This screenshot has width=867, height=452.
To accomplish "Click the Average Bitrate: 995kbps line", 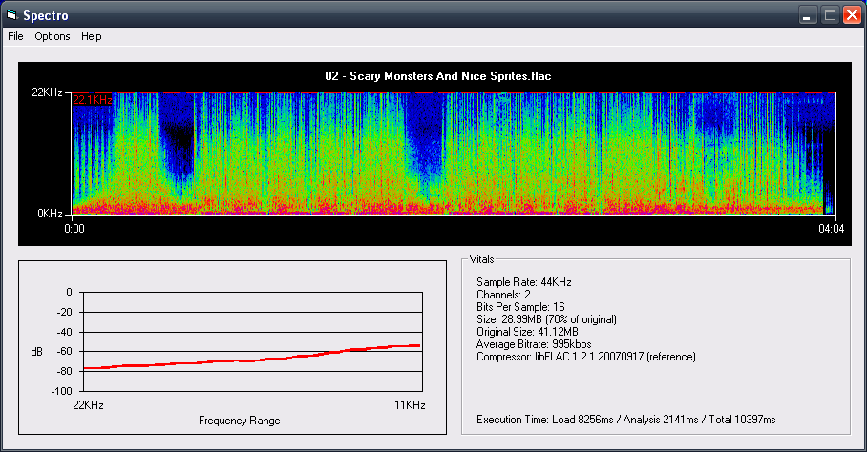I will [x=535, y=344].
